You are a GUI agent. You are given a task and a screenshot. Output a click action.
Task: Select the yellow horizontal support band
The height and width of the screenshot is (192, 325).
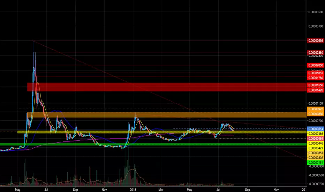[162, 132]
